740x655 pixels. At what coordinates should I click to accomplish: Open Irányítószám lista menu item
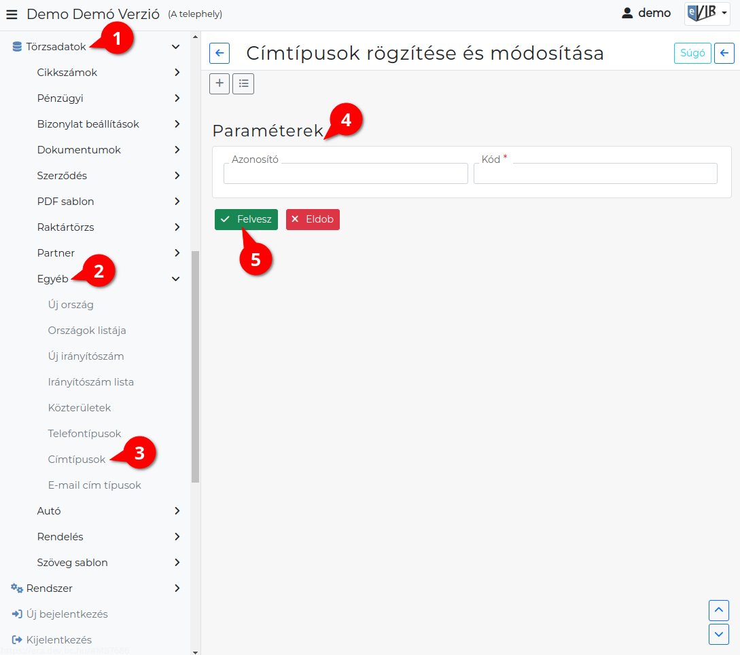90,382
